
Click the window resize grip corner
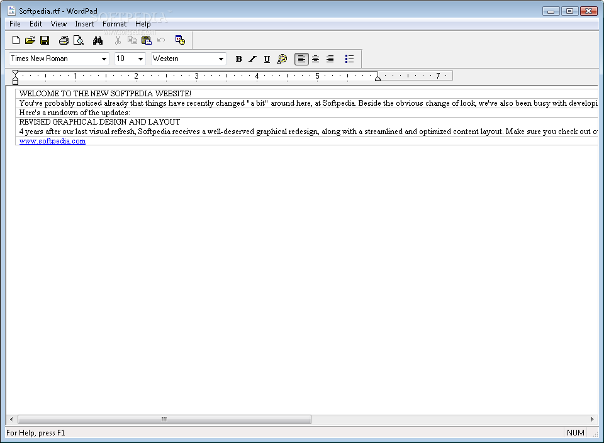pyautogui.click(x=595, y=434)
